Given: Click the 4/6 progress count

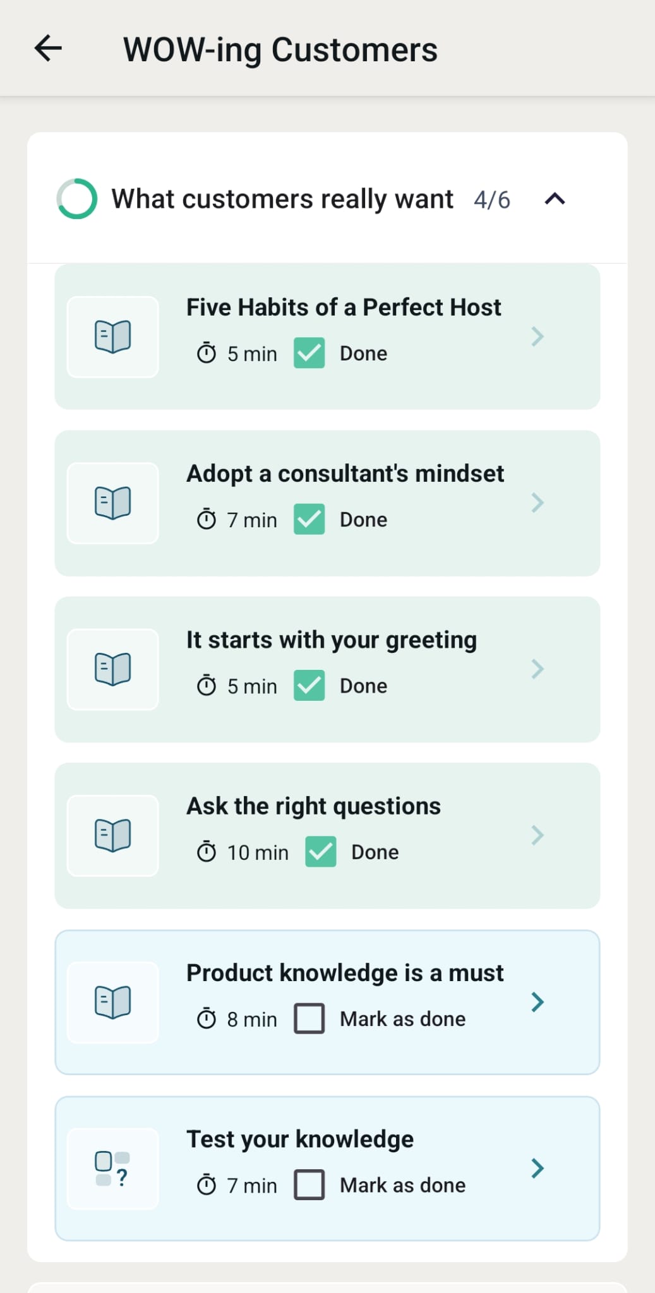Looking at the screenshot, I should click(492, 200).
